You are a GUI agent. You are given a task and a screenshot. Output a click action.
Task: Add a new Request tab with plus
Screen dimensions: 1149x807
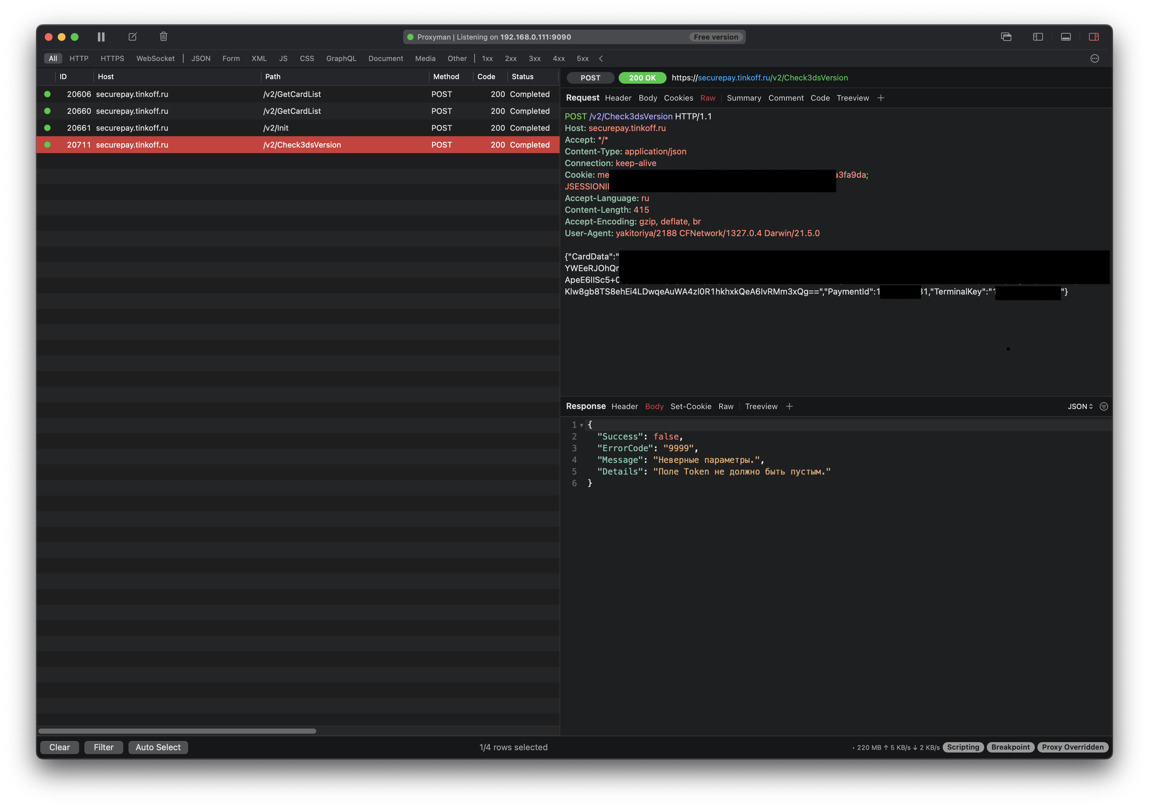(881, 98)
